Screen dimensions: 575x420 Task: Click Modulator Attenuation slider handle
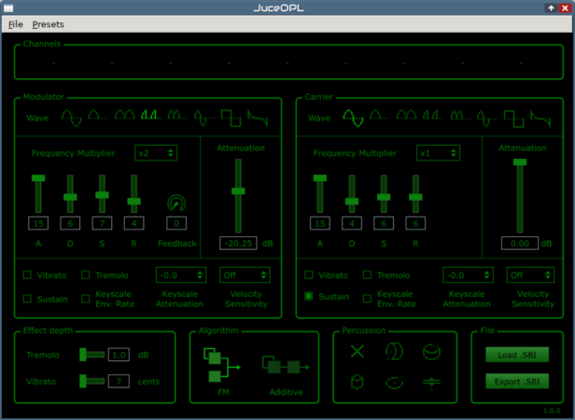point(238,191)
